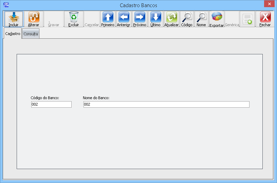Select the Cadastro tab
The image size is (277, 183).
13,34
